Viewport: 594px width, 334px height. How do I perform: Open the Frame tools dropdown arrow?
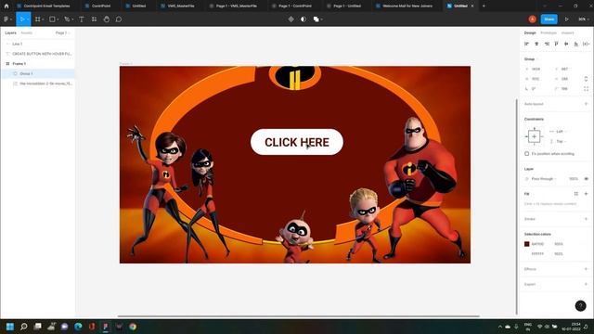pyautogui.click(x=43, y=19)
